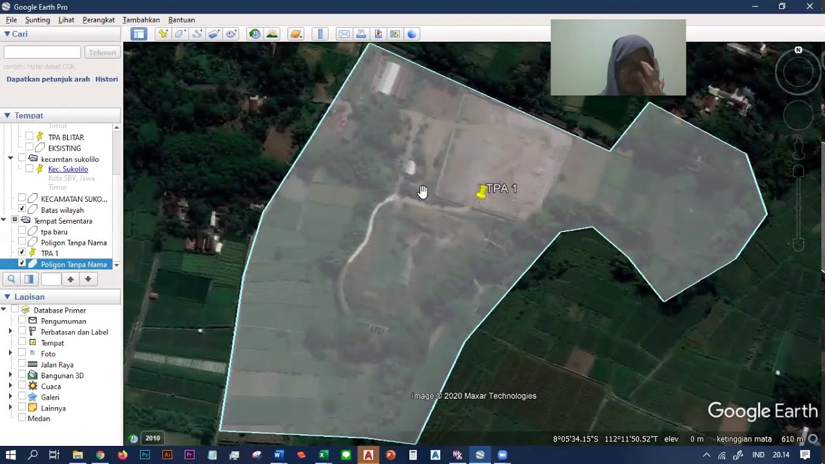This screenshot has height=464, width=825.
Task: Click View in Google Maps icon
Action: coord(395,34)
